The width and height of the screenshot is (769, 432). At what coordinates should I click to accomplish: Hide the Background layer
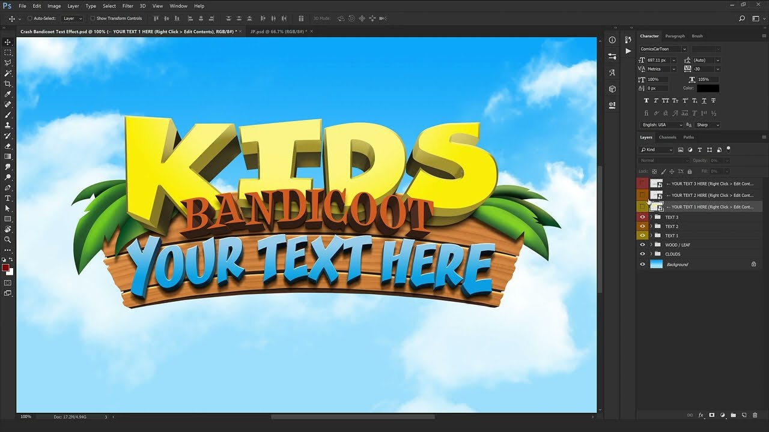[x=642, y=264]
